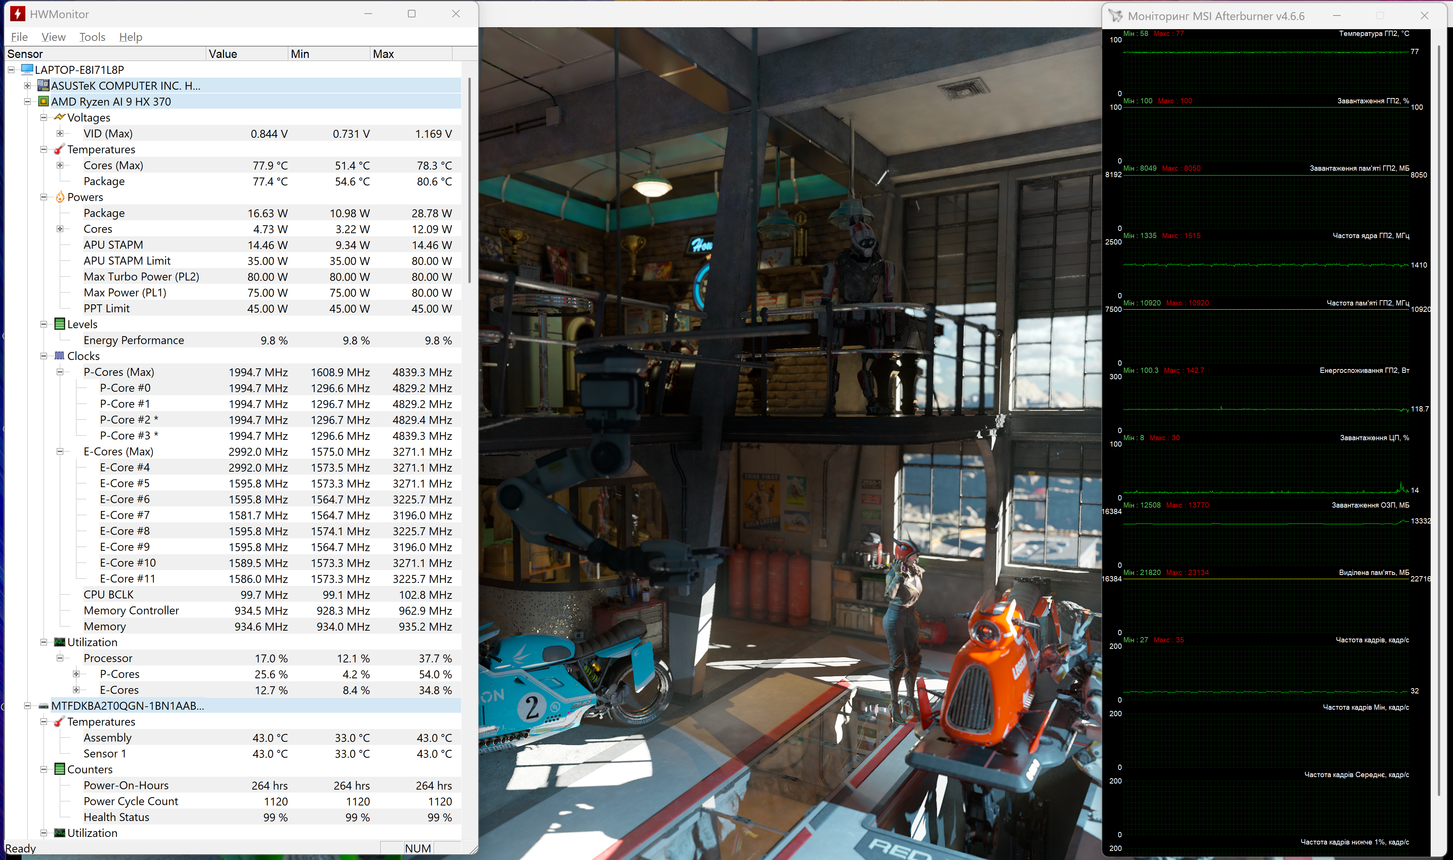This screenshot has height=860, width=1453.
Task: Expand P-Cores utilization details
Action: click(x=76, y=674)
